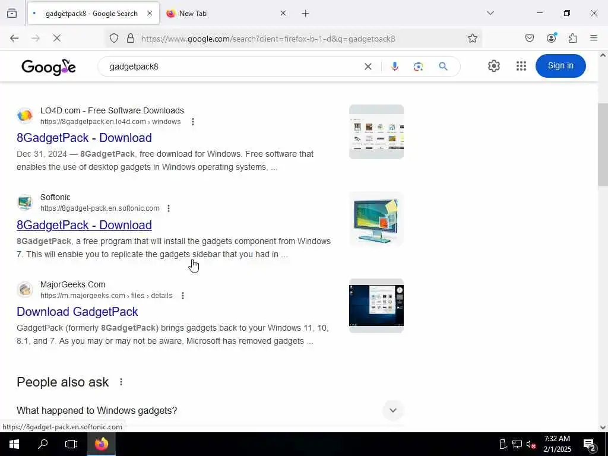Clear the search box with X icon
608x456 pixels.
coord(368,66)
